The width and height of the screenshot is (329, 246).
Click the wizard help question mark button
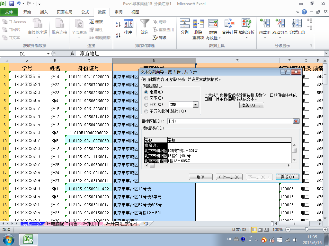coord(285,72)
